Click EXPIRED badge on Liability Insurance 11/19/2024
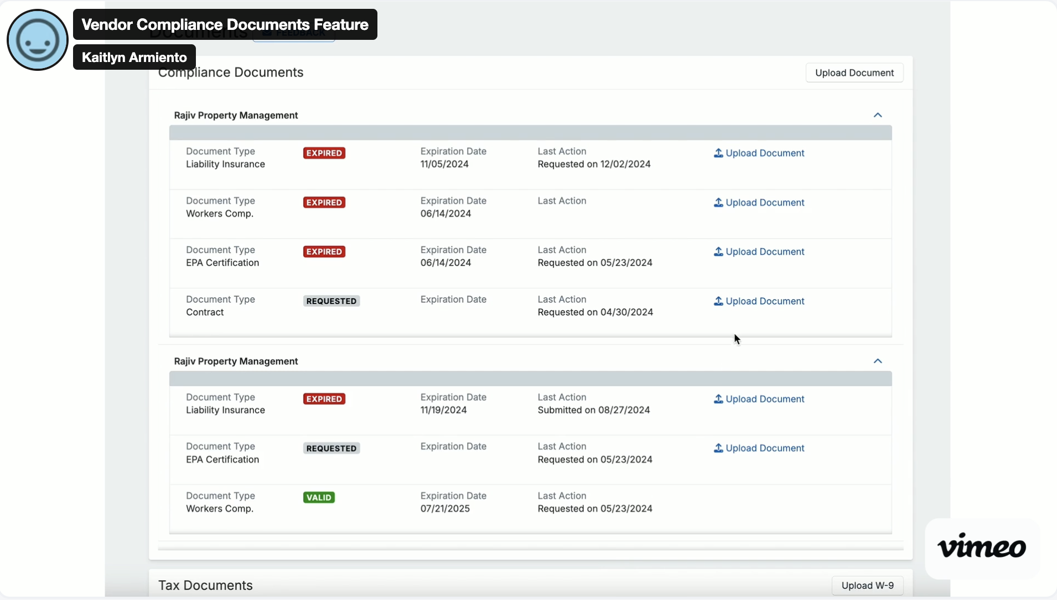The height and width of the screenshot is (600, 1057). [324, 399]
